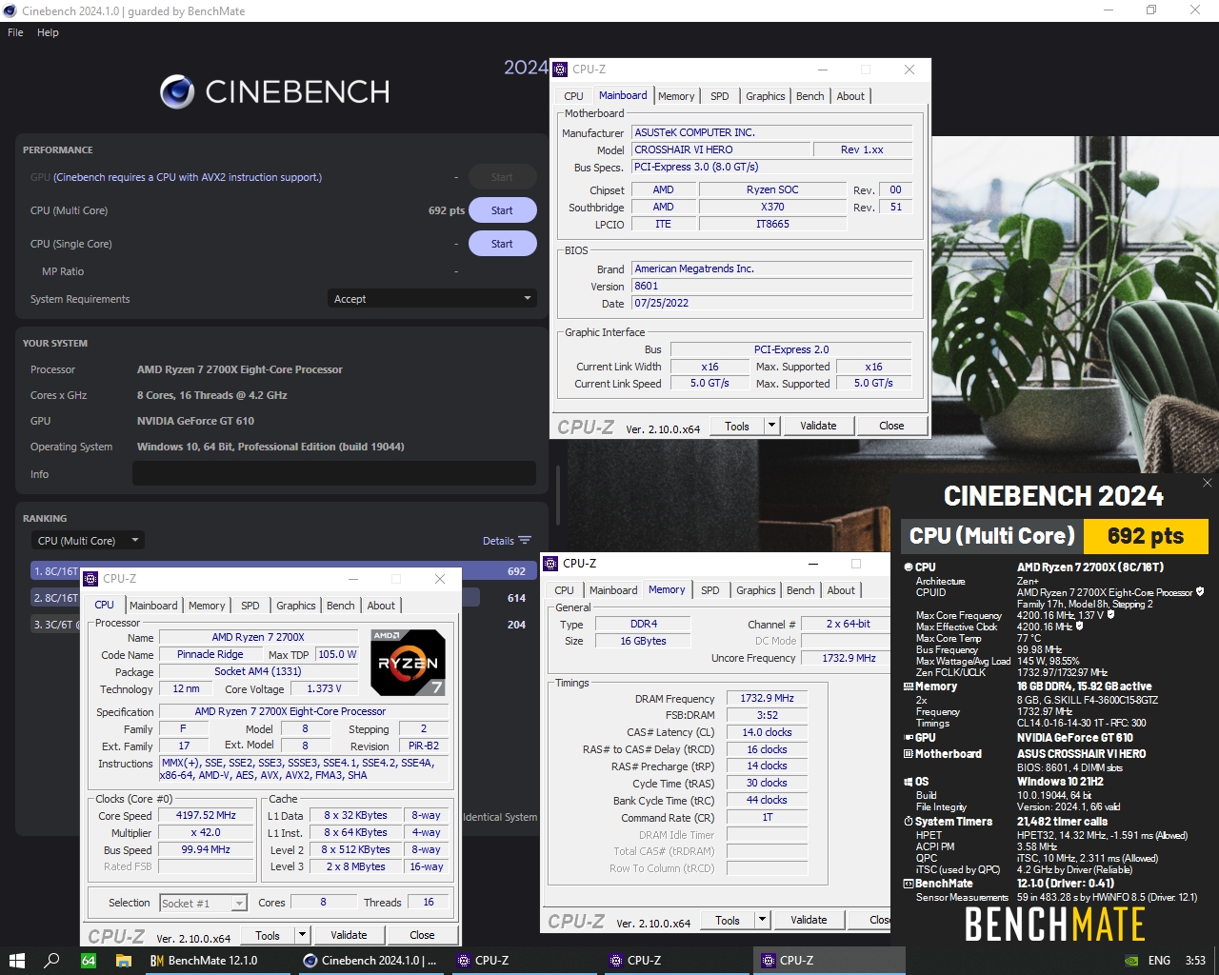Close the BenchMate result overlay
This screenshot has height=975, width=1219.
[x=1208, y=483]
